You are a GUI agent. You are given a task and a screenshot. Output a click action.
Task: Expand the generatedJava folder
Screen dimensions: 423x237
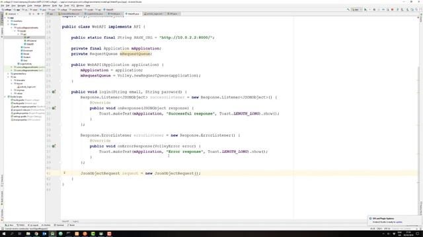coord(9,74)
